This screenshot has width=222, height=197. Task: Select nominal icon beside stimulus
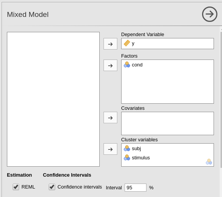coord(127,157)
